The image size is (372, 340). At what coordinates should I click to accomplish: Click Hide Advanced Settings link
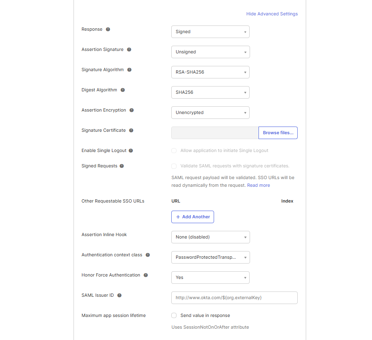272,14
